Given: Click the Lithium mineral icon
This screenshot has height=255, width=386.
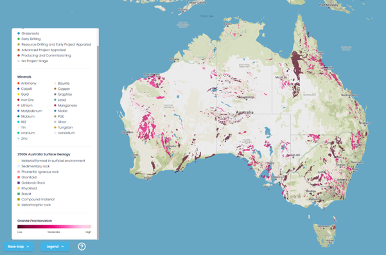Looking at the screenshot, I should click(19, 105).
